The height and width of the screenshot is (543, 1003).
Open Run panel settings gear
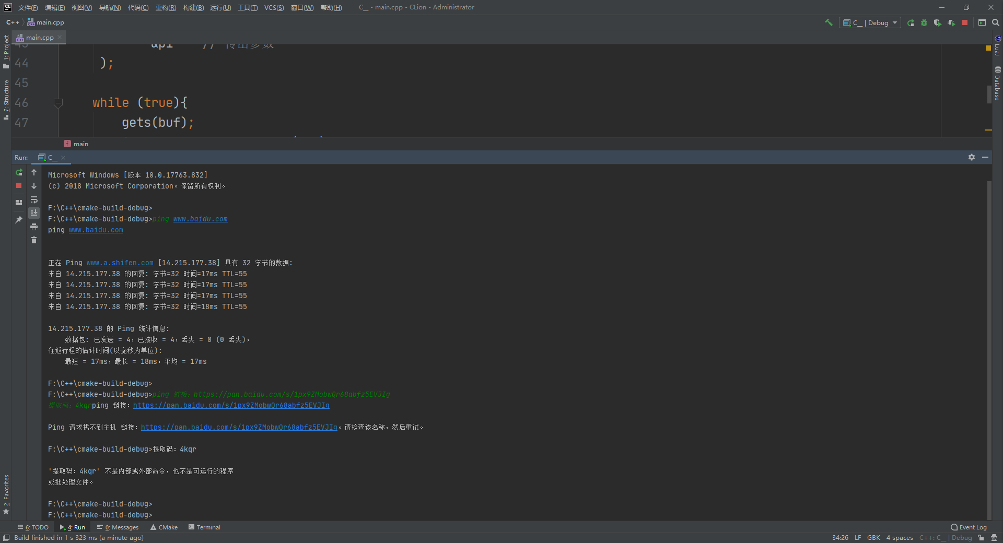(972, 157)
